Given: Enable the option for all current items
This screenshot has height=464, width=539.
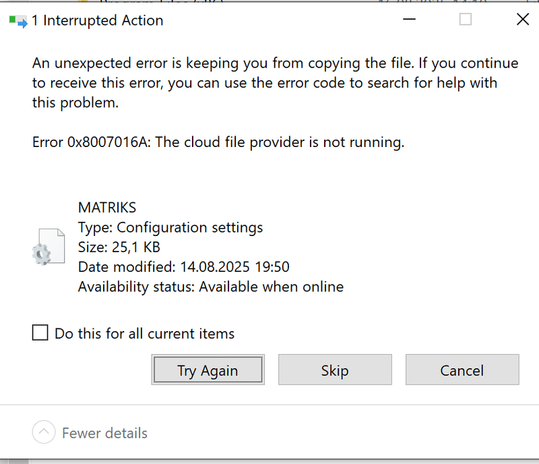Looking at the screenshot, I should 40,332.
